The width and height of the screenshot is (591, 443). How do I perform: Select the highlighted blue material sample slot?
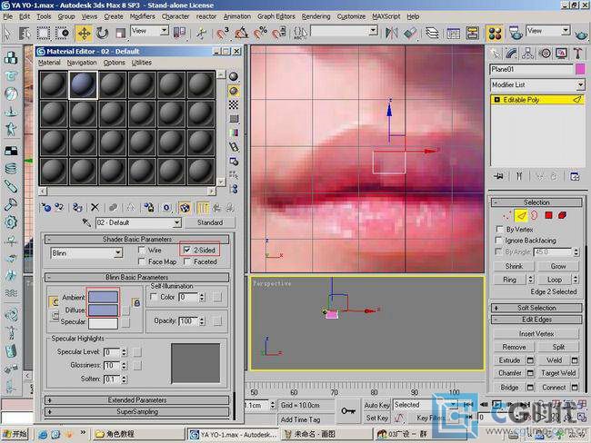[83, 84]
